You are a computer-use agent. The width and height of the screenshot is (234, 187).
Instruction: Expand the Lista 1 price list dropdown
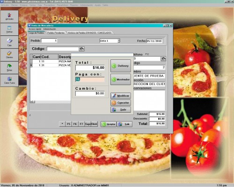(119, 41)
